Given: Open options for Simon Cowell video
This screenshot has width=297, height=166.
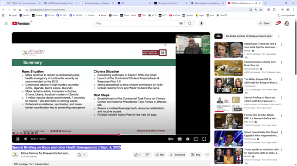Looking at the screenshot, I should [x=281, y=132].
